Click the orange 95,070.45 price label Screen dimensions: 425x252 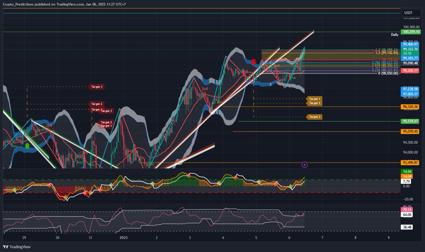(x=410, y=131)
